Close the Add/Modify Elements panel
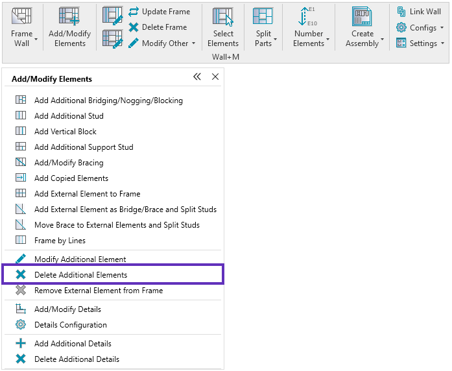 click(x=215, y=77)
